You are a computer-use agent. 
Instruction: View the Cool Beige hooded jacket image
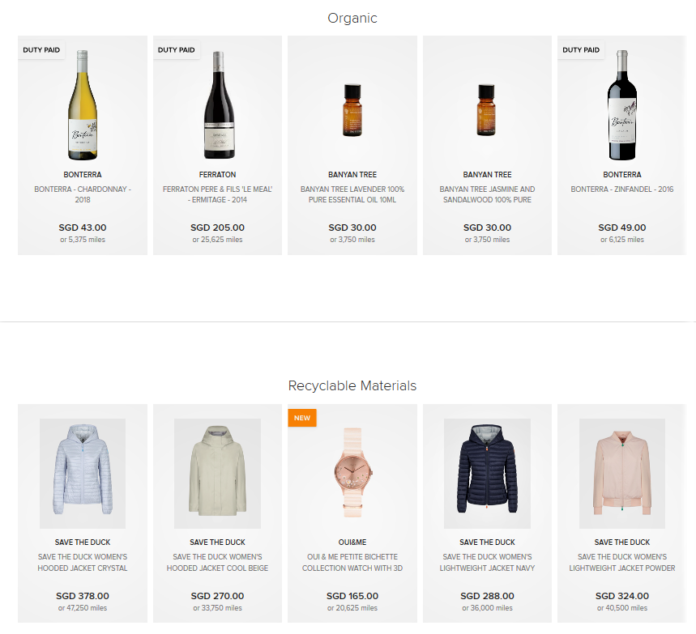tap(217, 474)
